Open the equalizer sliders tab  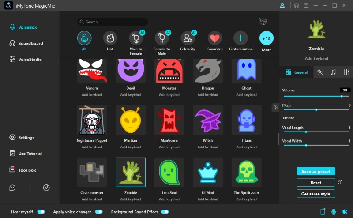(x=346, y=72)
